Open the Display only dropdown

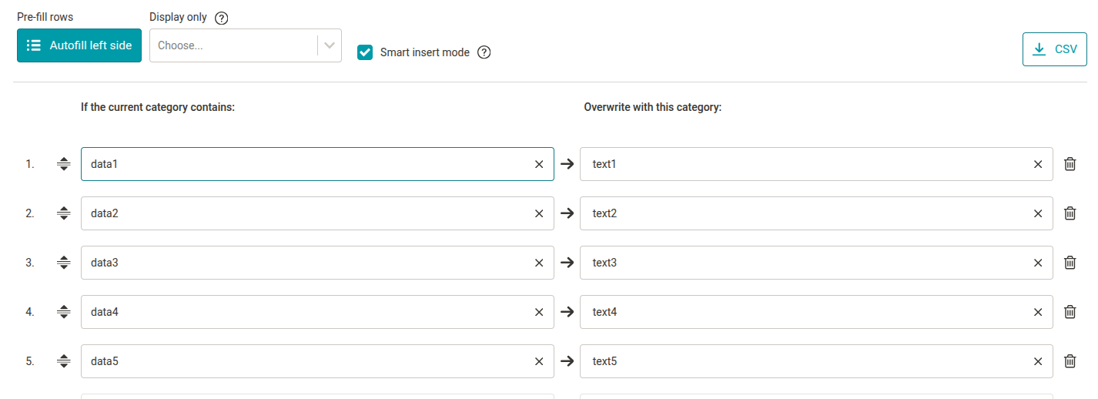click(x=235, y=45)
